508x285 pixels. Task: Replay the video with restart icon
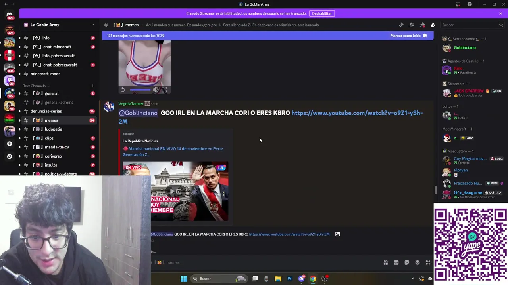tap(123, 90)
